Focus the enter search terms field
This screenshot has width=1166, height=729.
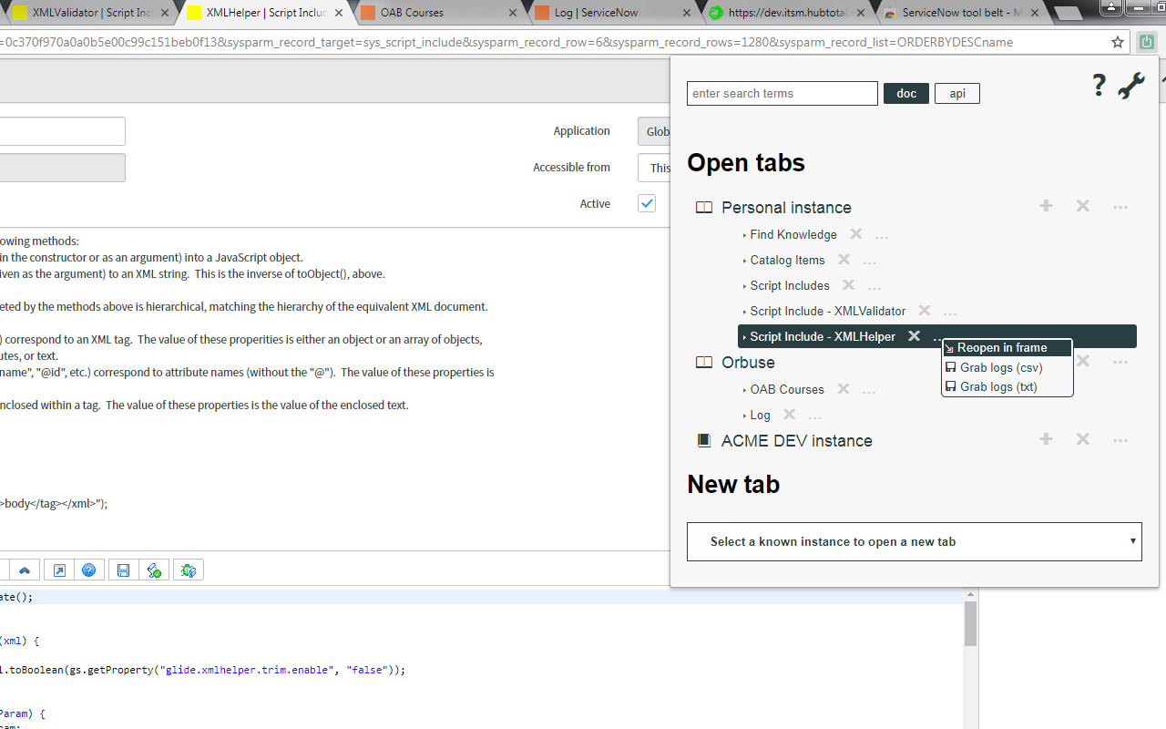[x=782, y=93]
